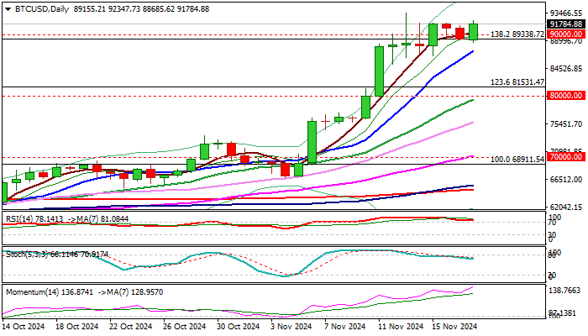Click the 93466.55 price axis value
588x336 pixels.
click(565, 13)
